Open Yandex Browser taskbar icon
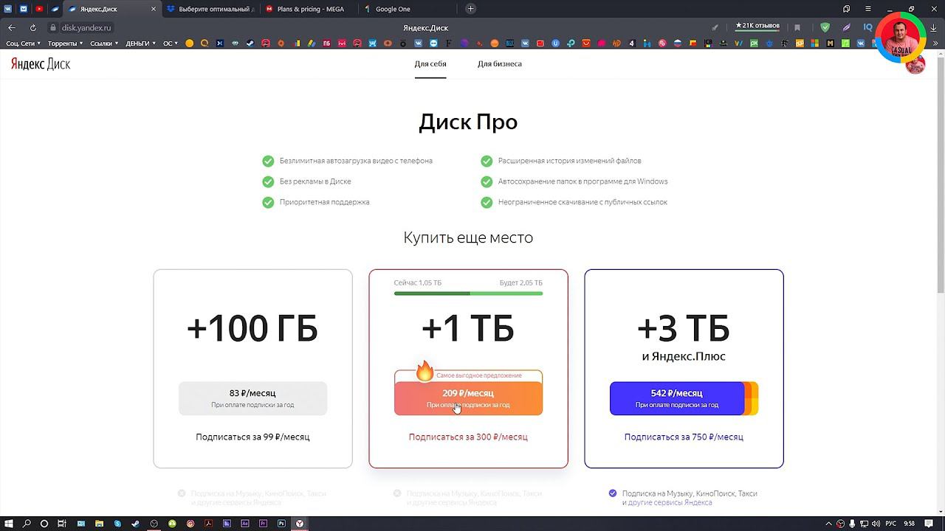The height and width of the screenshot is (531, 945). pyautogui.click(x=300, y=524)
